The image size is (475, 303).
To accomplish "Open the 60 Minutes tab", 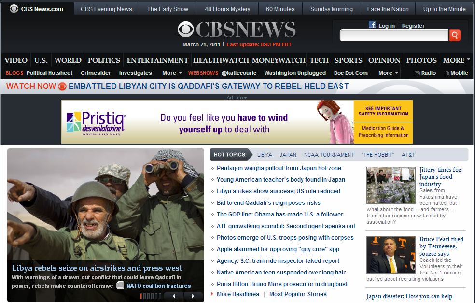I will coord(280,9).
